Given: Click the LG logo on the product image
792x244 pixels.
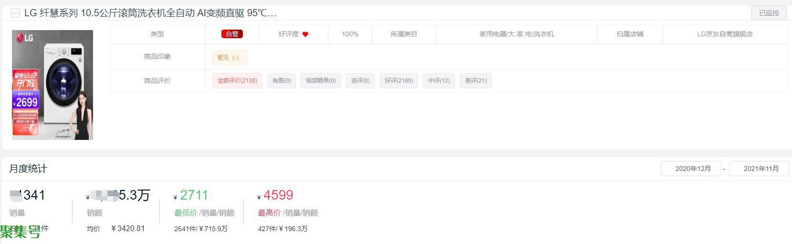Looking at the screenshot, I should pyautogui.click(x=25, y=37).
